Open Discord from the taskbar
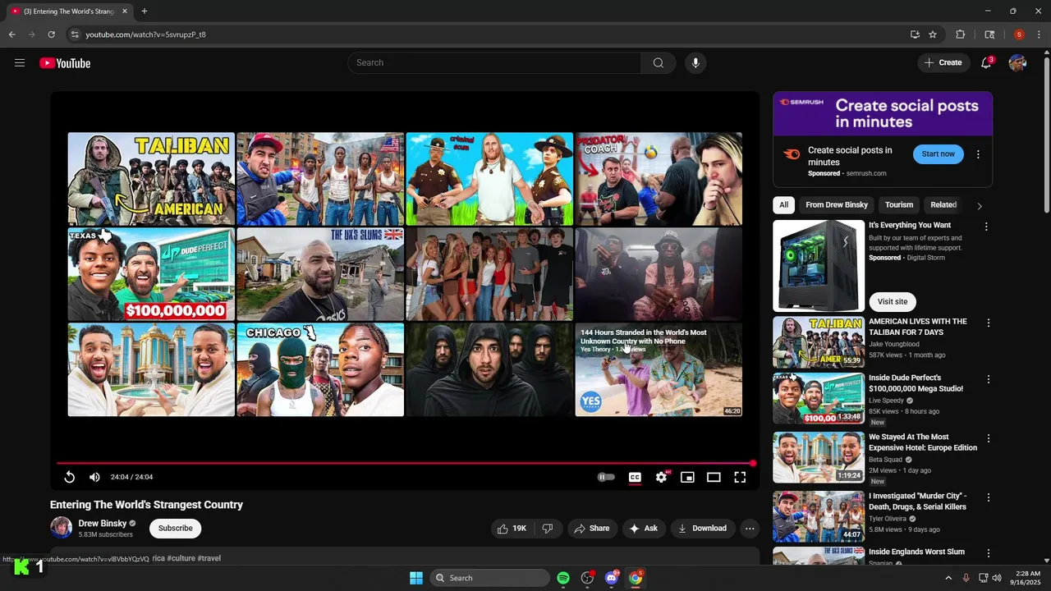 pos(611,578)
